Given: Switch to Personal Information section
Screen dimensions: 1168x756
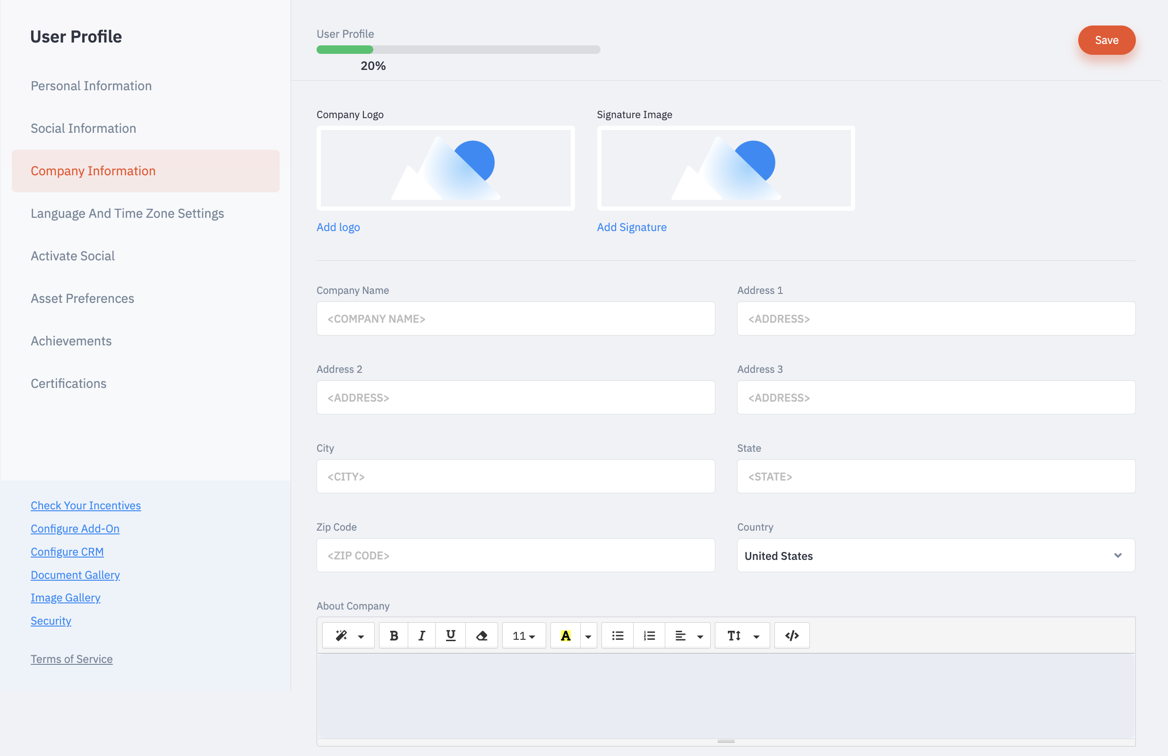Looking at the screenshot, I should [91, 86].
